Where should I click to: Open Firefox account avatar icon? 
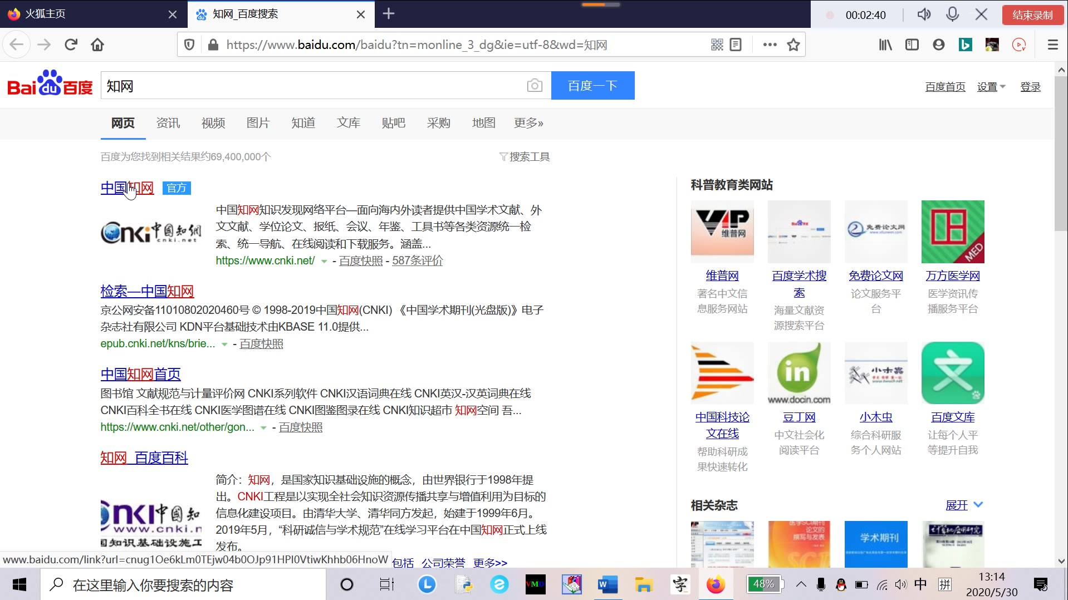939,45
